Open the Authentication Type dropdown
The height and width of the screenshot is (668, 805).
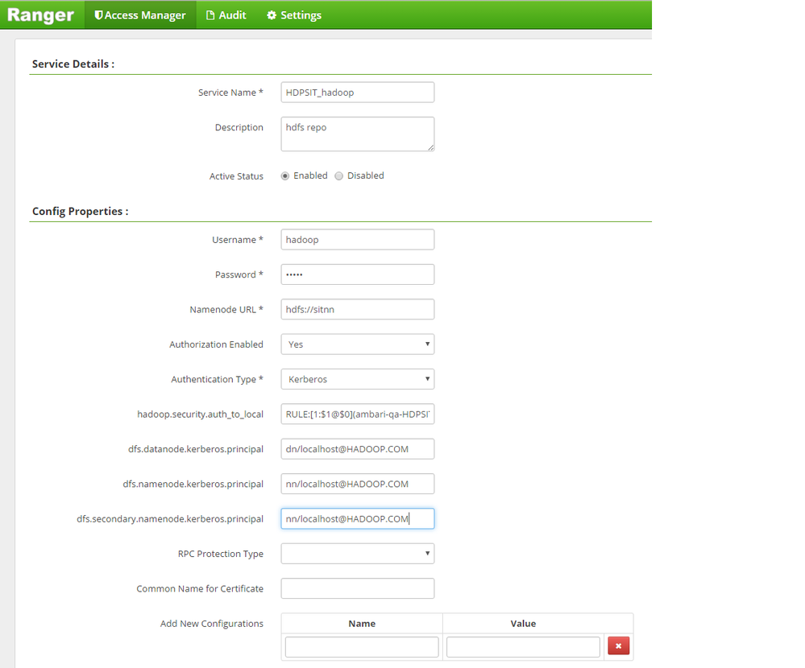pyautogui.click(x=357, y=379)
